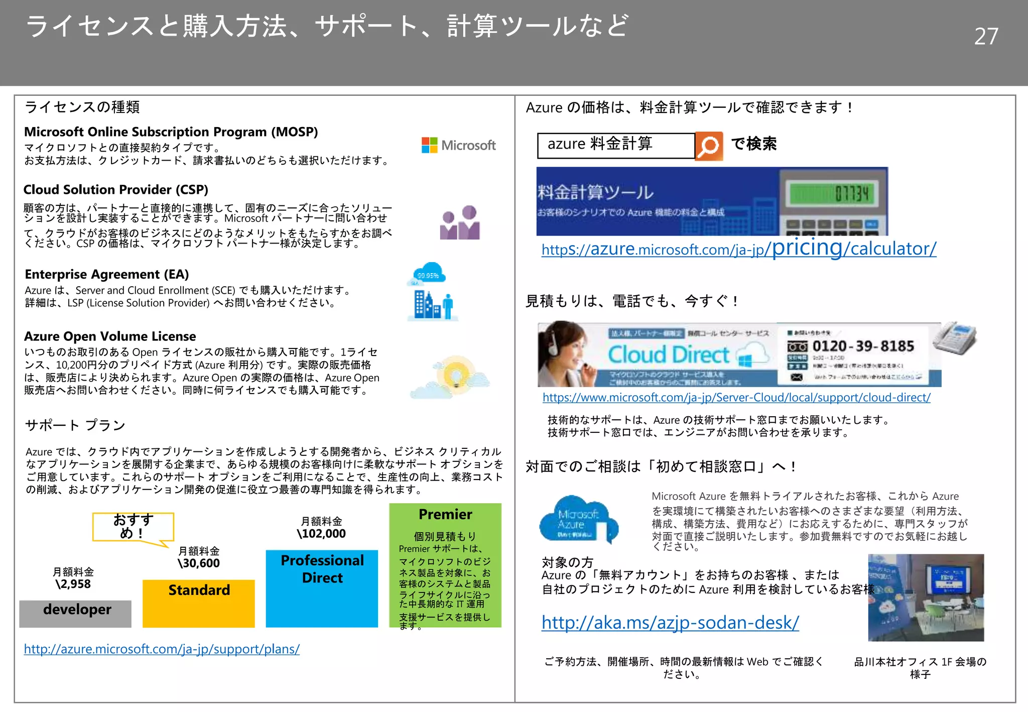Click the lightbulb cloud icon
This screenshot has height=712, width=1028.
click(x=450, y=377)
